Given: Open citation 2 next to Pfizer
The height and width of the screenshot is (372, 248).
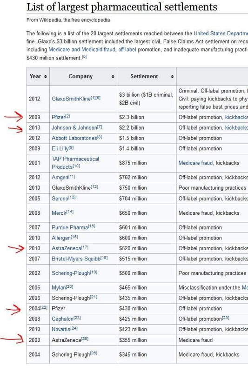Looking at the screenshot, I should pyautogui.click(x=67, y=116).
